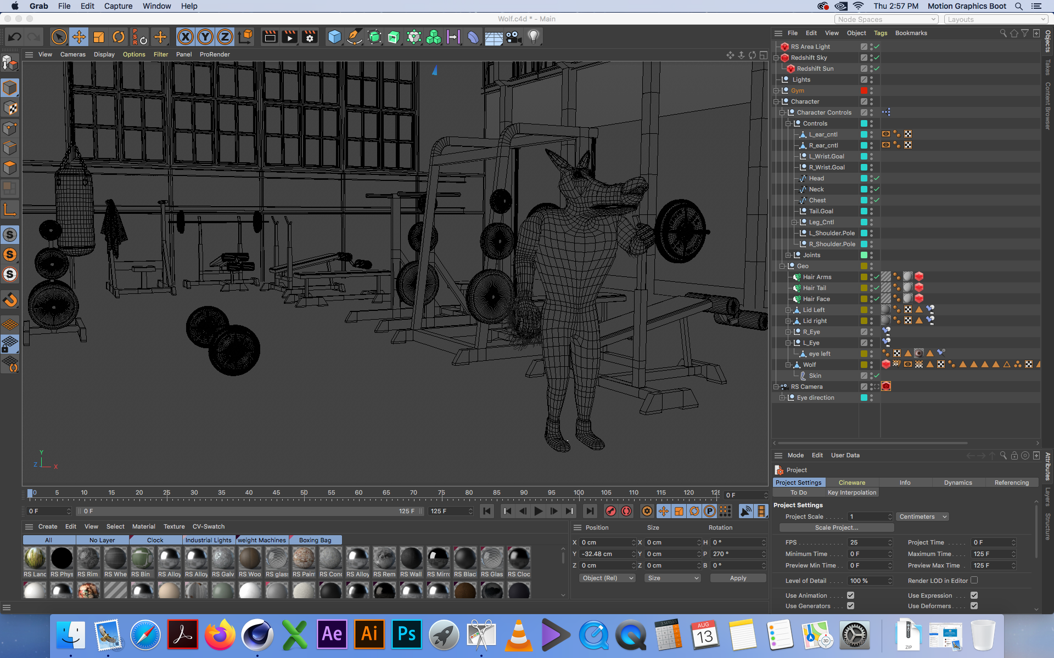Select the Move tool in toolbar
Screen dimensions: 1054x658
coord(79,37)
